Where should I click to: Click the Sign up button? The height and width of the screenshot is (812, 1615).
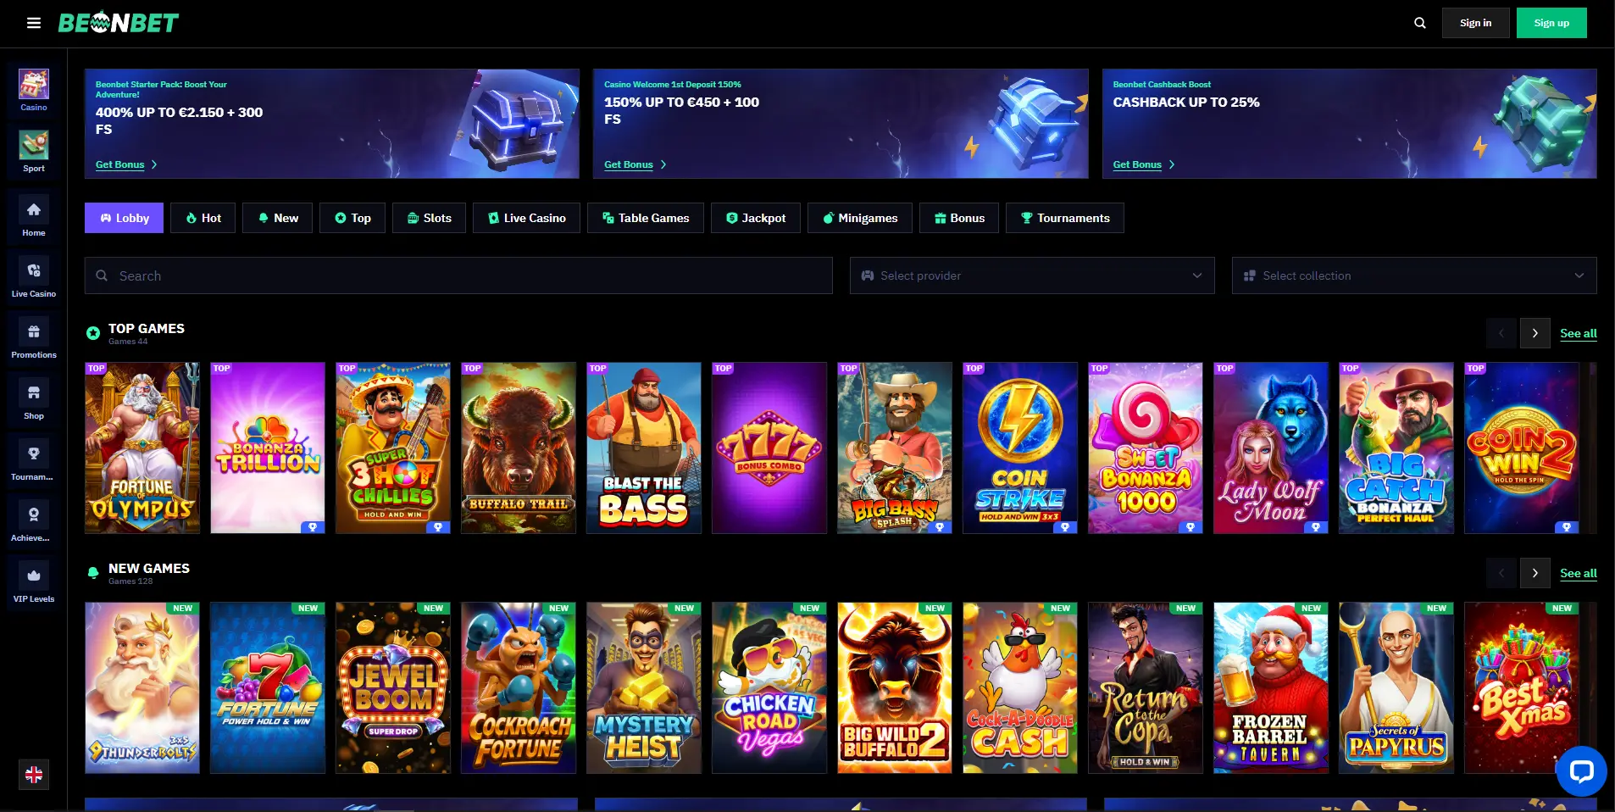coord(1551,23)
